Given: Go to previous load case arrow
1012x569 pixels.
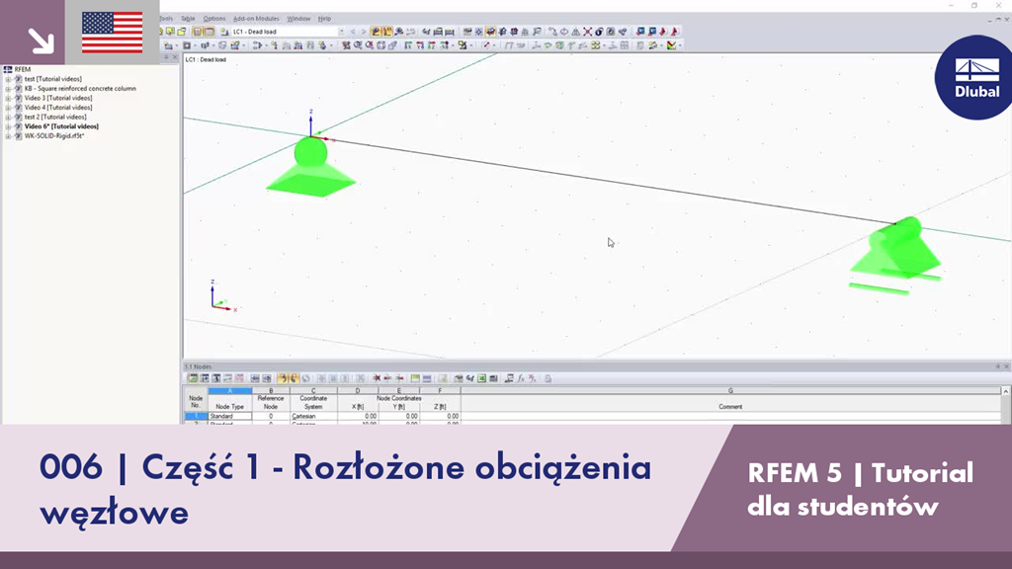Looking at the screenshot, I should (353, 31).
